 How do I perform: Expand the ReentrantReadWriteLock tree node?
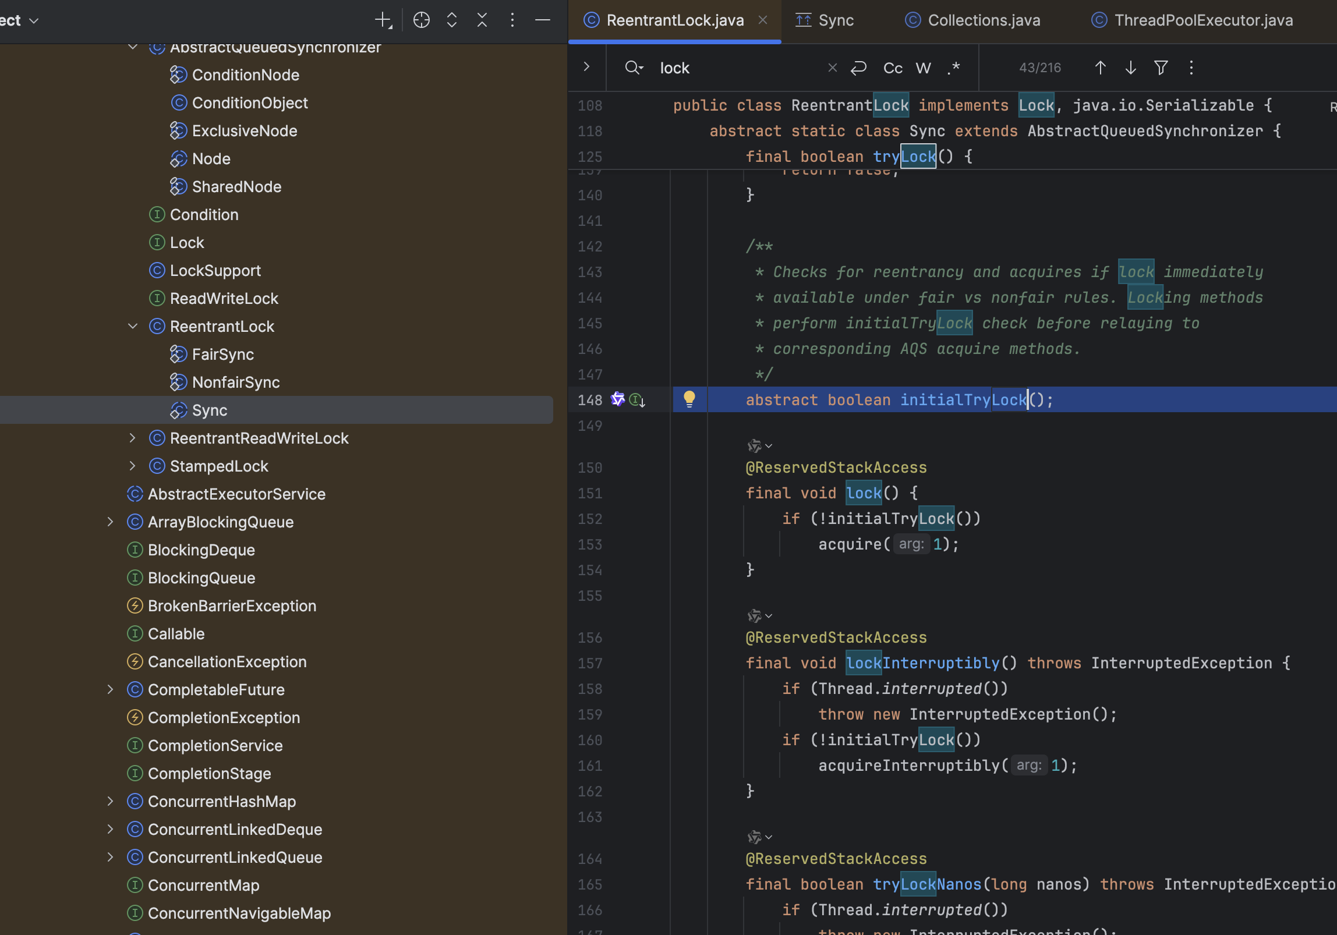point(133,438)
